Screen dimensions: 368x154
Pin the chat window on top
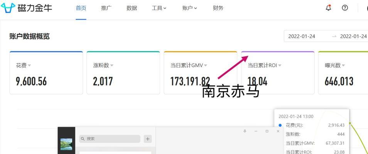245,131
